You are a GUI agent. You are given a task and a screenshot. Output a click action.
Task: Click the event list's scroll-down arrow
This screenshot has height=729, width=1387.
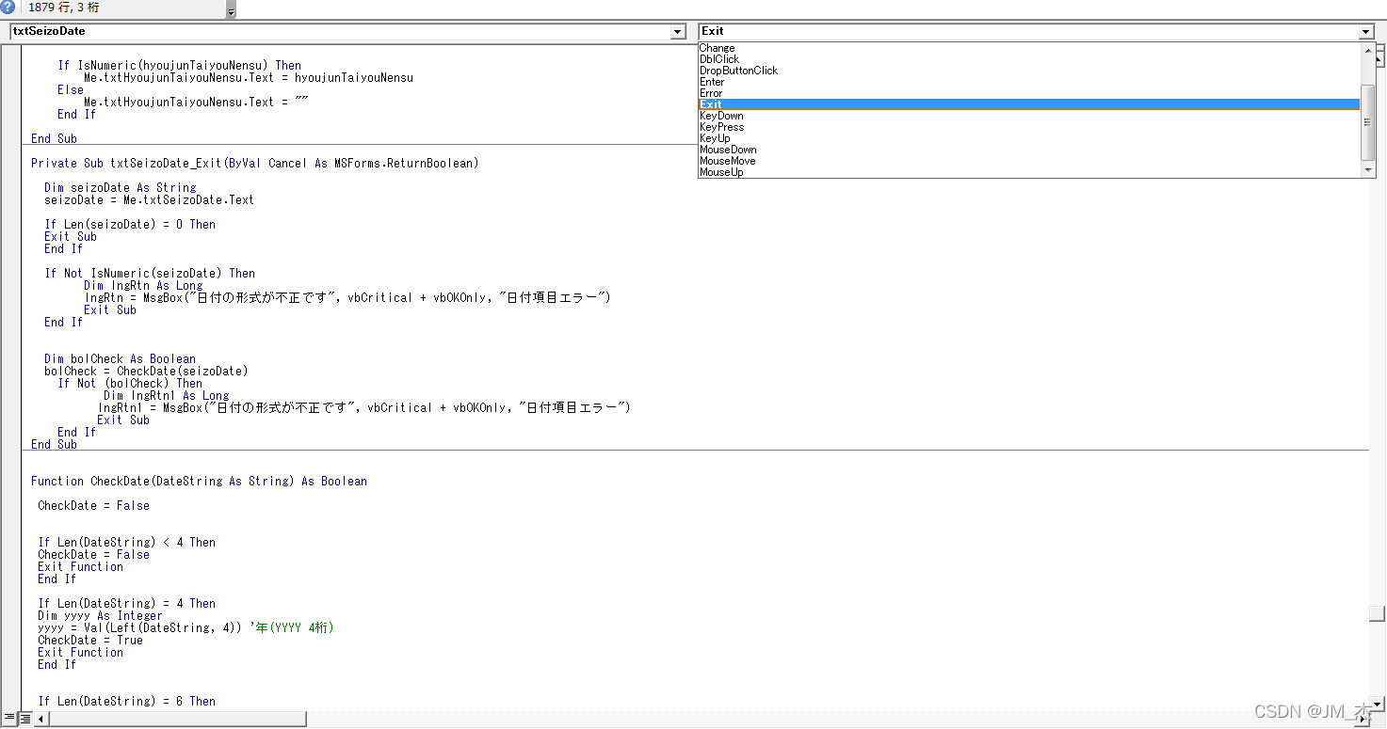click(x=1367, y=169)
